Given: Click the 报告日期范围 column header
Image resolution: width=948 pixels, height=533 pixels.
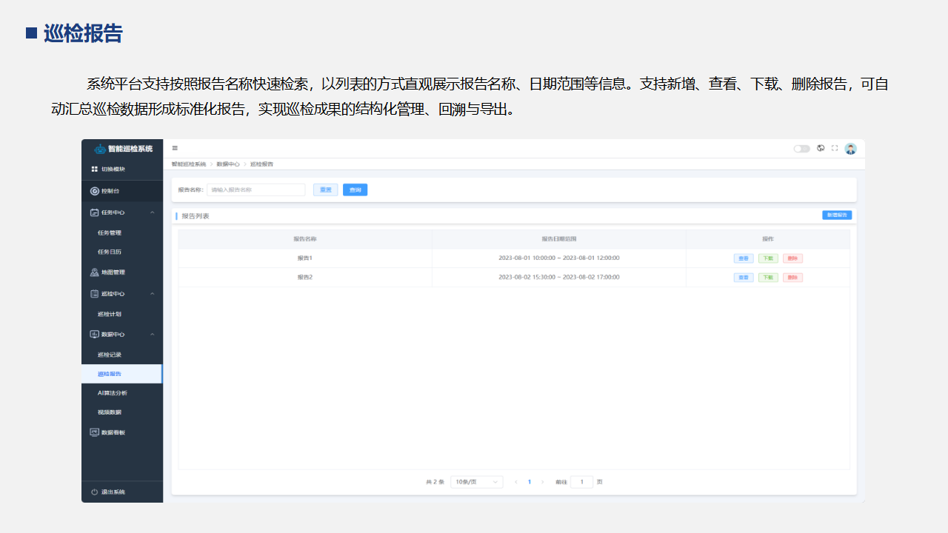Looking at the screenshot, I should click(x=559, y=239).
